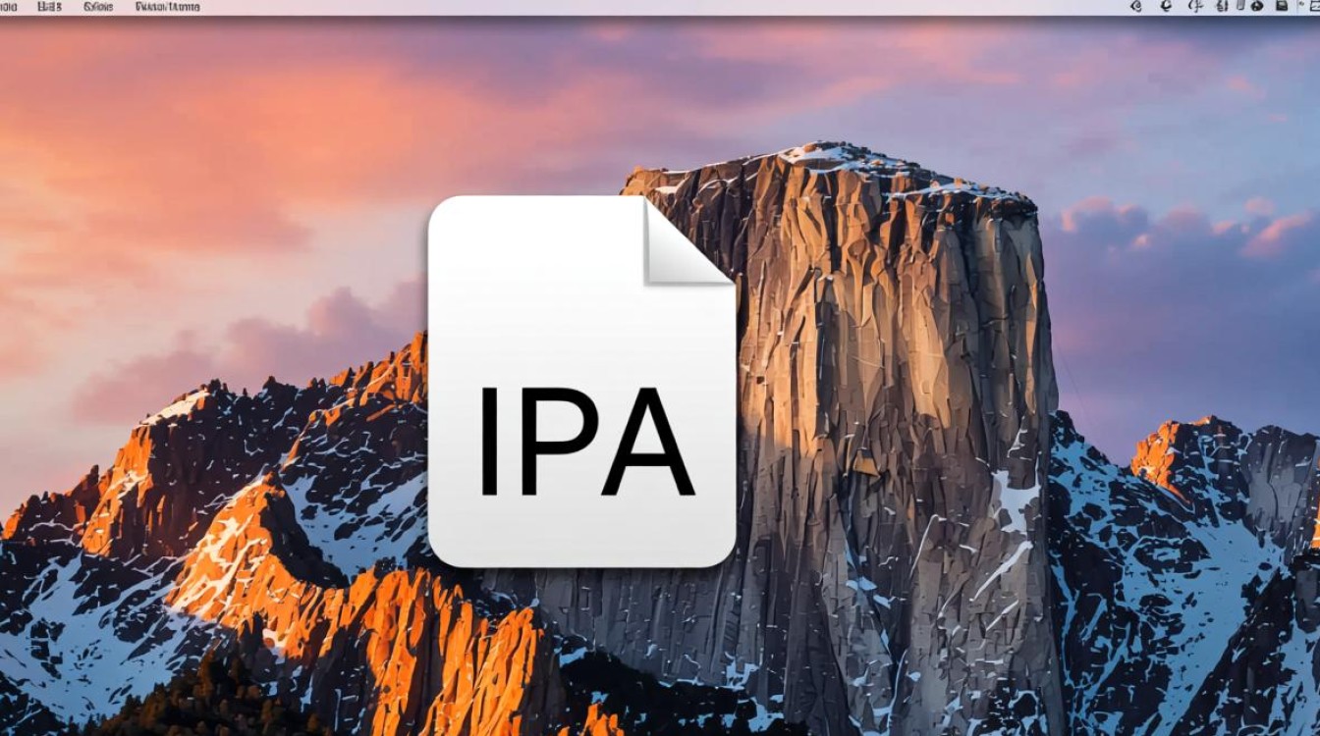Click the small dot status icon near right edge

(x=1302, y=6)
